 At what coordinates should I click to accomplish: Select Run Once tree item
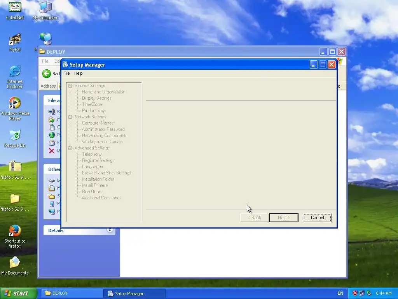[91, 192]
